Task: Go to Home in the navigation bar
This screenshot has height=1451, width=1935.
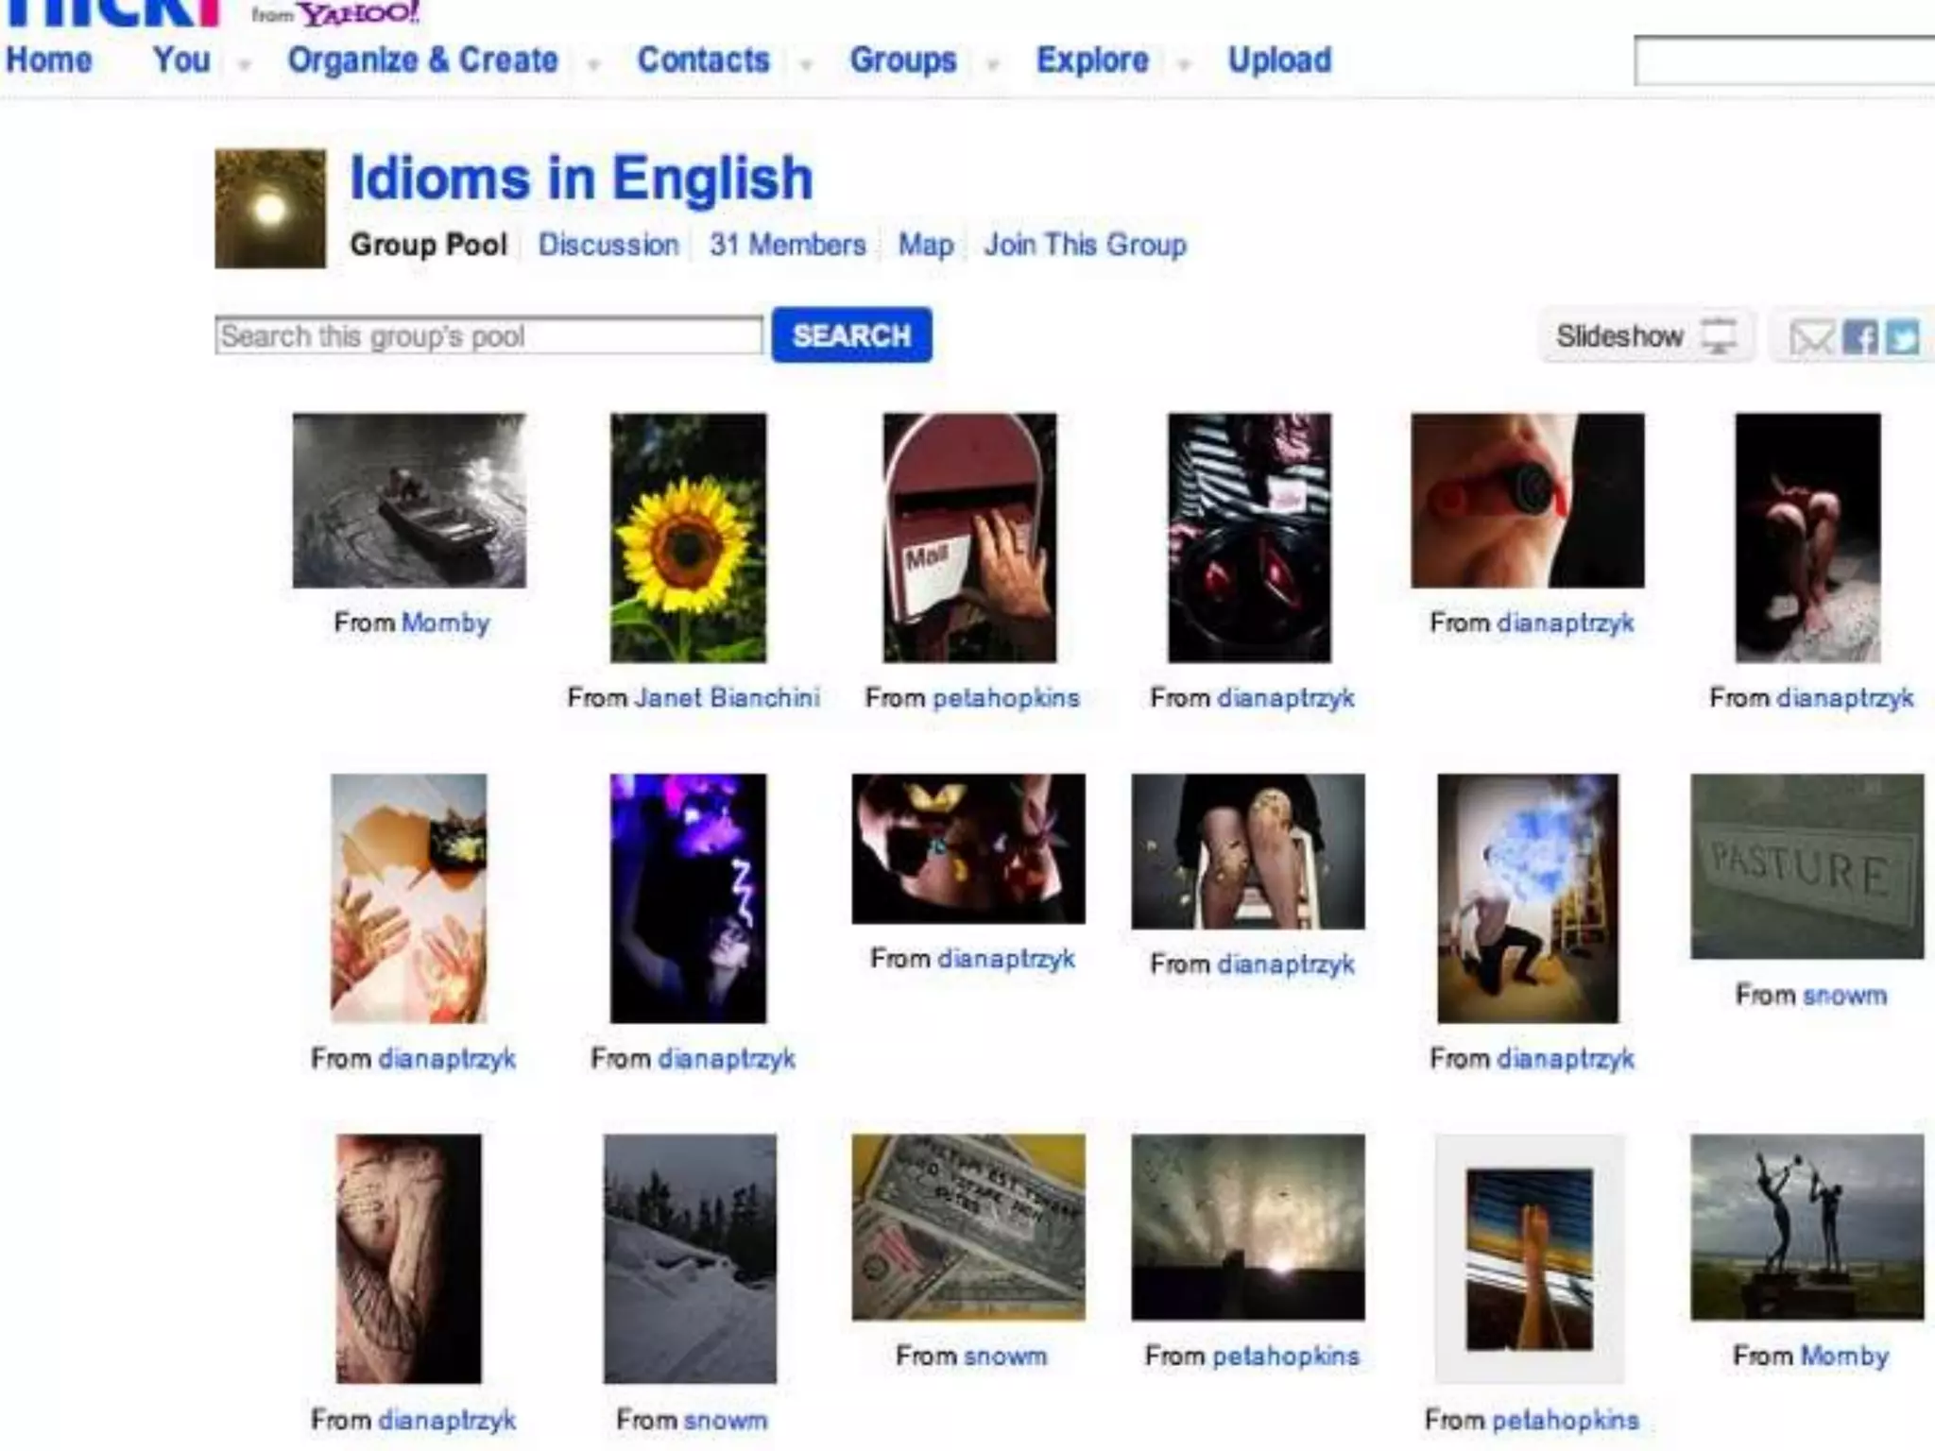Action: coord(49,60)
